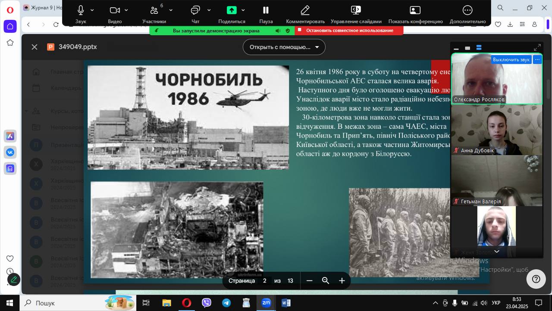The width and height of the screenshot is (552, 311).
Task: Open the purple music player sidebar icon
Action: click(x=10, y=168)
